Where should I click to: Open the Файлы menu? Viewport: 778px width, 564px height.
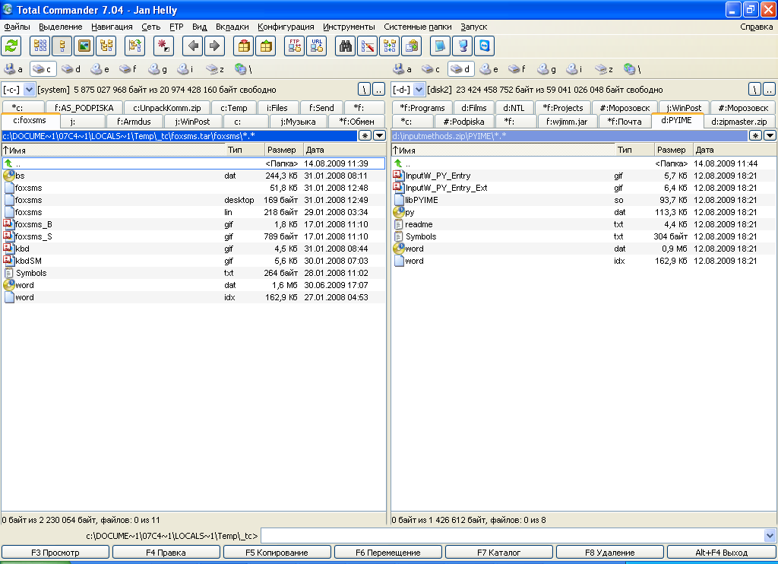tap(17, 27)
